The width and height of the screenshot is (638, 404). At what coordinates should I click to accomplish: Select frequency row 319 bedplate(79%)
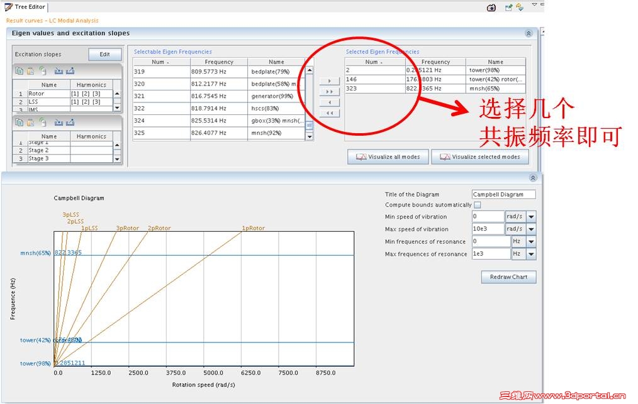[220, 72]
